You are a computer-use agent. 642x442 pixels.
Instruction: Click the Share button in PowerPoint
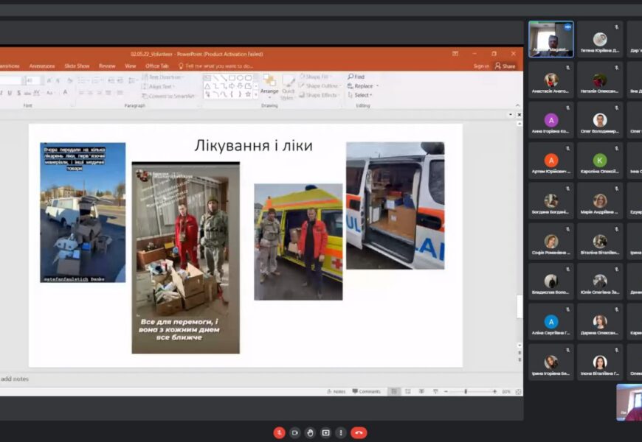505,66
